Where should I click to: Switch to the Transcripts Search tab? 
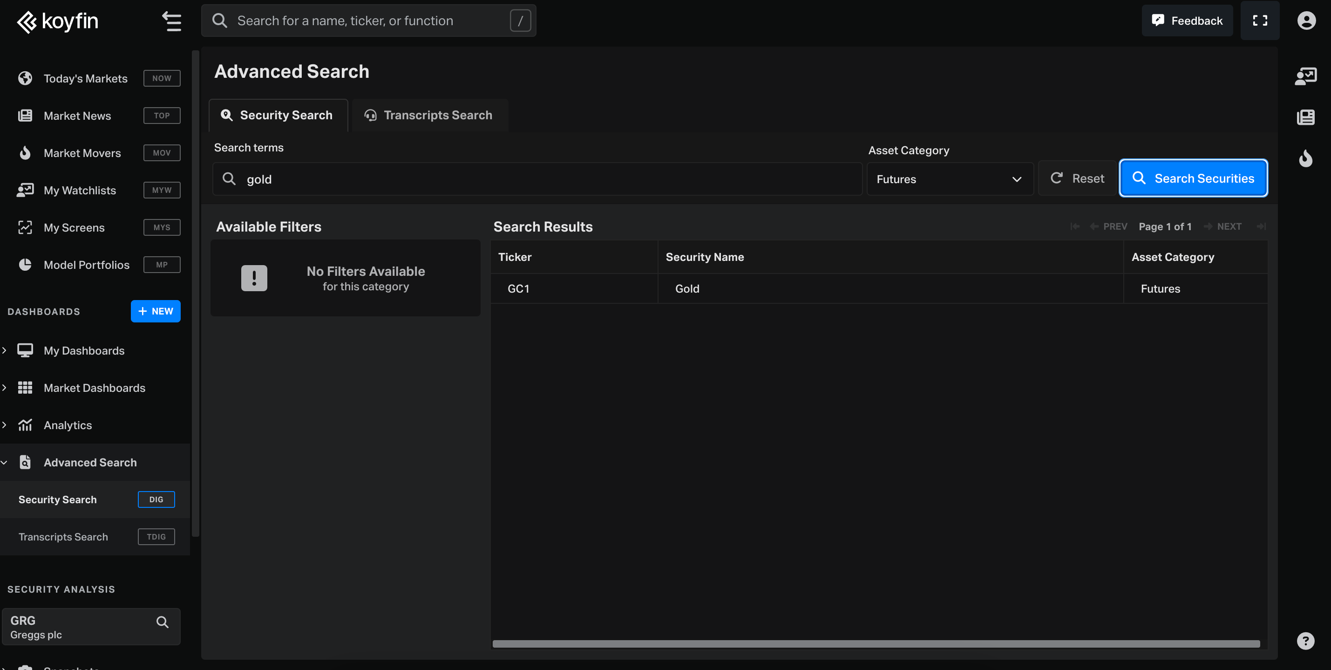(429, 115)
